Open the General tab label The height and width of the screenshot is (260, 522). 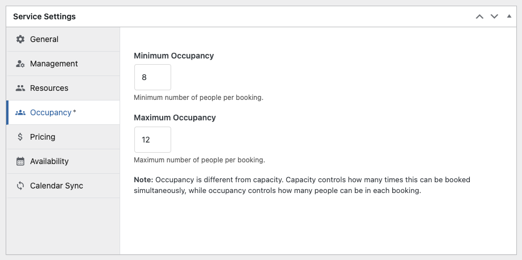tap(44, 39)
